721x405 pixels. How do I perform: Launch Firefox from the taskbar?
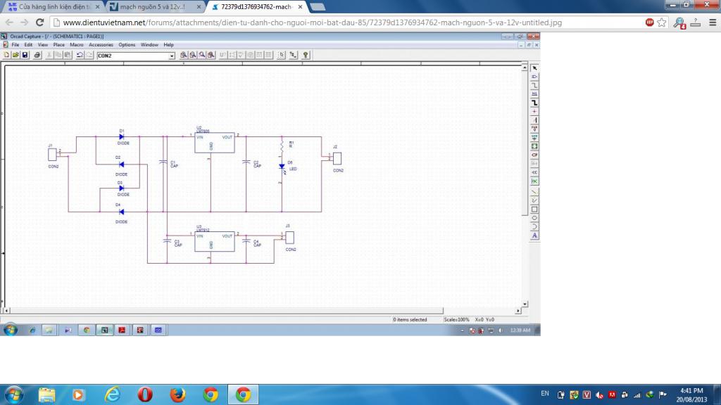click(177, 395)
